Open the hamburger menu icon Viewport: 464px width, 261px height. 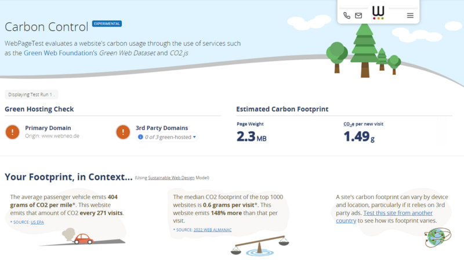(410, 16)
